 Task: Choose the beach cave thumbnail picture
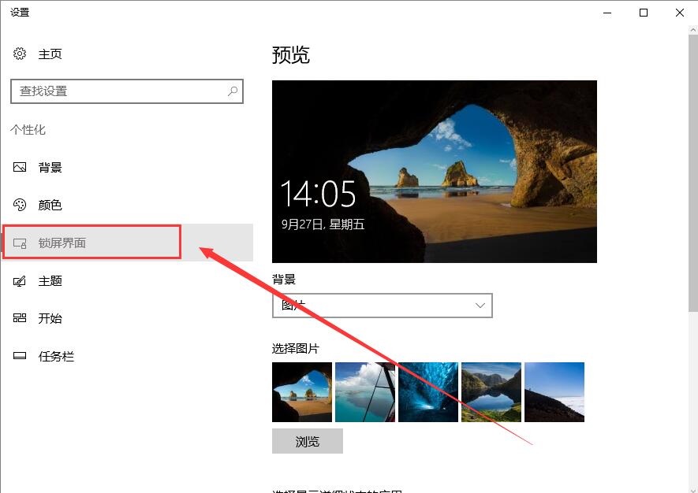tap(302, 392)
